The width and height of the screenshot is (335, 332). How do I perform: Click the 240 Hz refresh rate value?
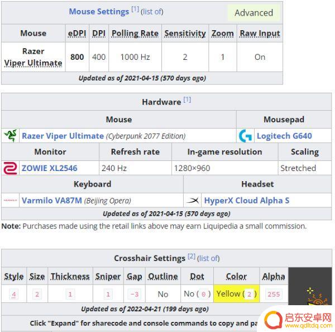pyautogui.click(x=114, y=168)
